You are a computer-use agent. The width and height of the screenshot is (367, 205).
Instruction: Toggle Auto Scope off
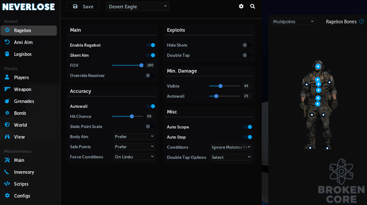[248, 127]
